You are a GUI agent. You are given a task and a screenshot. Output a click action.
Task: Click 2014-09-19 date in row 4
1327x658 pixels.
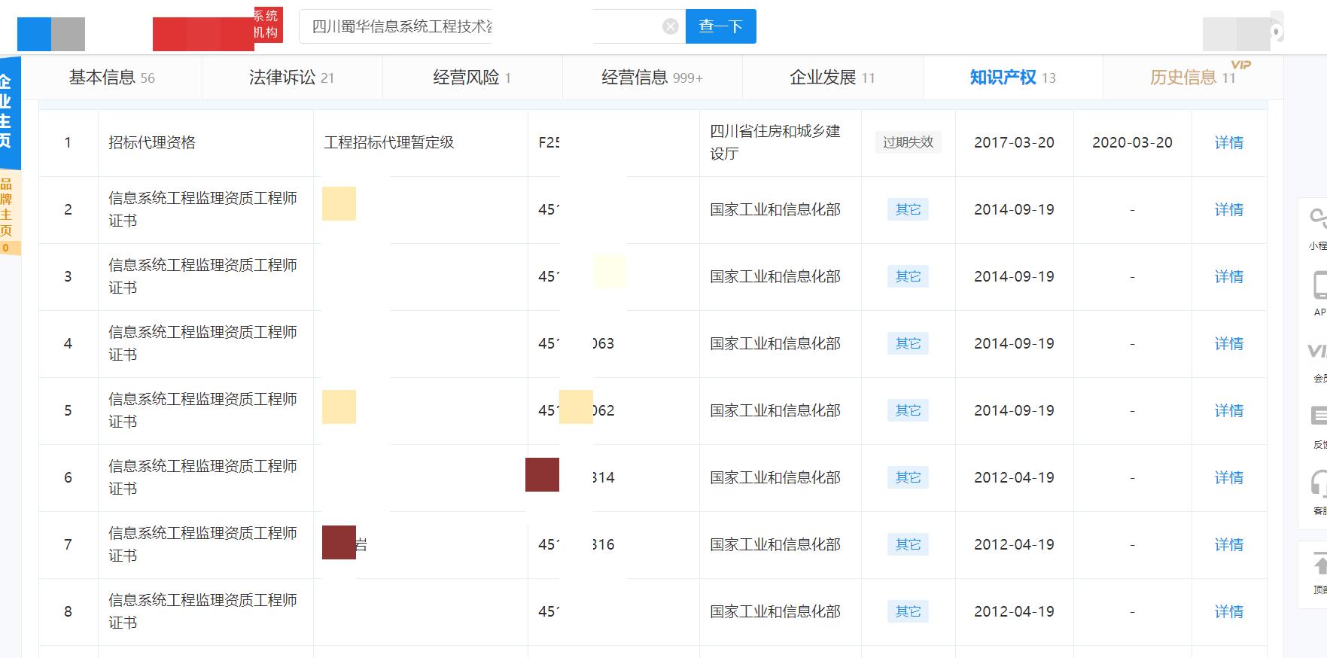pyautogui.click(x=1014, y=344)
